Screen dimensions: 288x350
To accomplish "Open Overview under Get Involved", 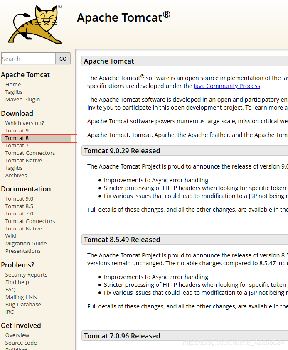I will point(17,335).
